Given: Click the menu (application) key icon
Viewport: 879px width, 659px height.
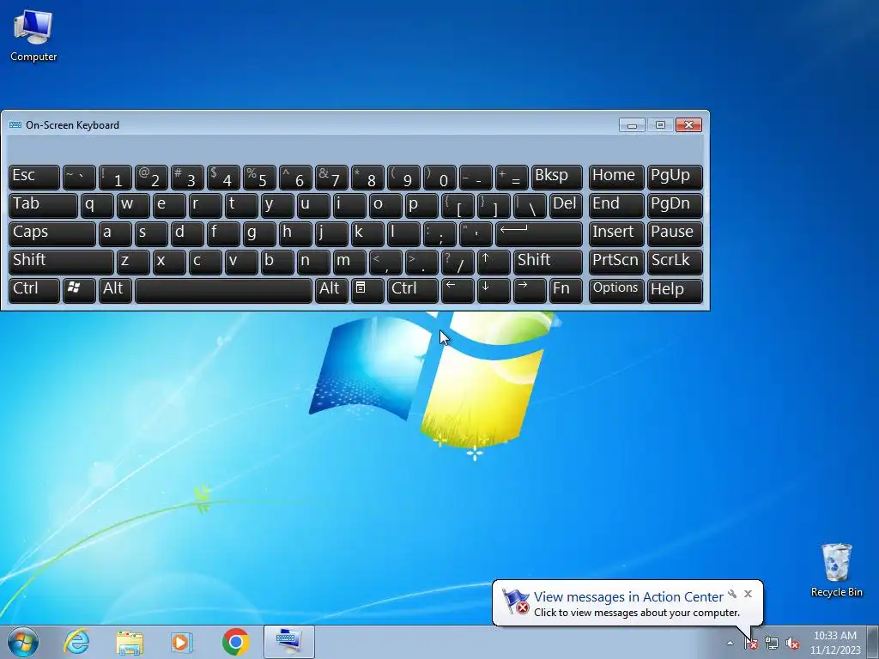Looking at the screenshot, I should pos(367,290).
